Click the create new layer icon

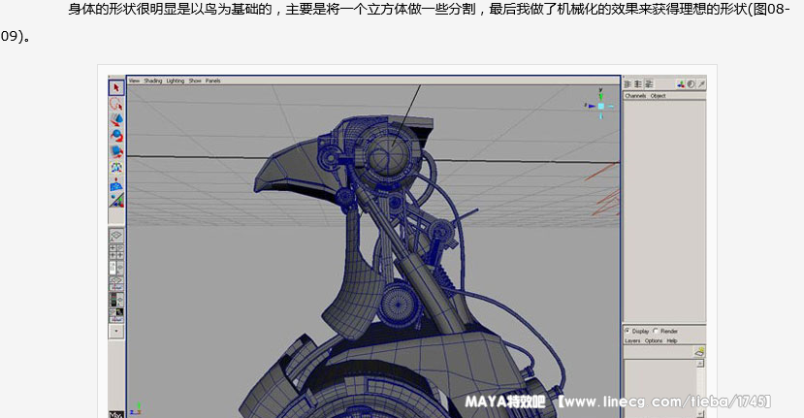point(699,353)
